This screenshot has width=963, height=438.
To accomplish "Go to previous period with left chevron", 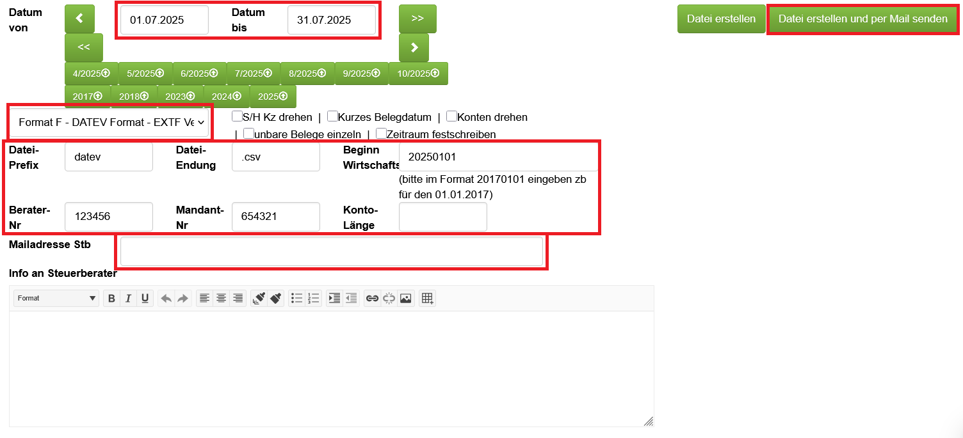I will (79, 19).
